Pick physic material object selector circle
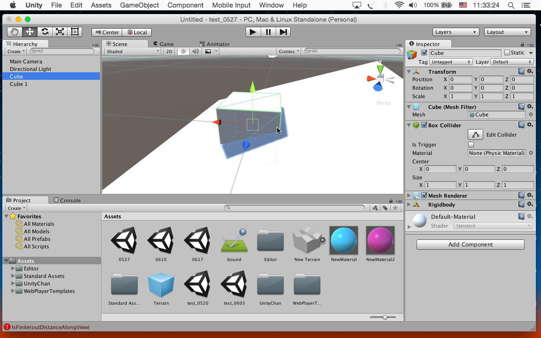Image resolution: width=541 pixels, height=338 pixels. [x=531, y=153]
